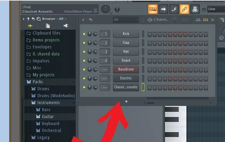225x142 pixels.
Task: Mute the BassDrum channel
Action: (x=84, y=69)
